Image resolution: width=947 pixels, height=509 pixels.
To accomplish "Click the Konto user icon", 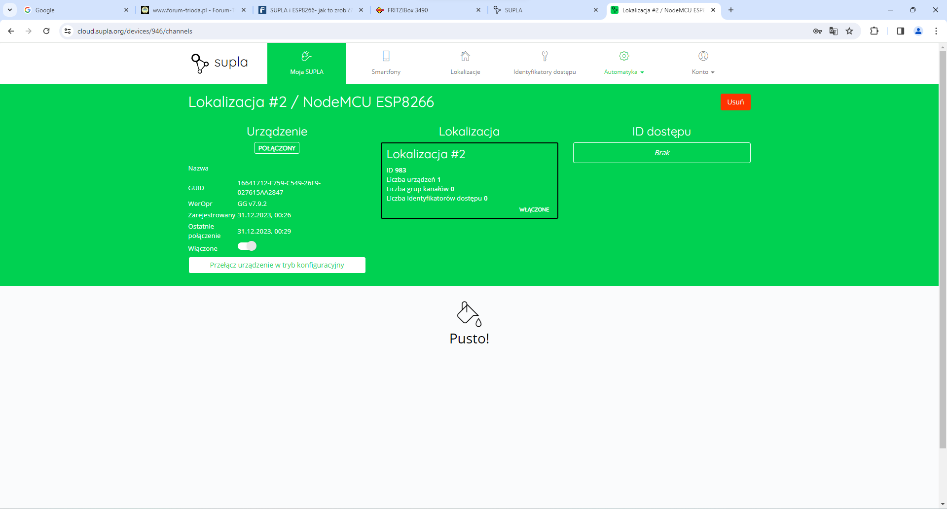I will 703,56.
